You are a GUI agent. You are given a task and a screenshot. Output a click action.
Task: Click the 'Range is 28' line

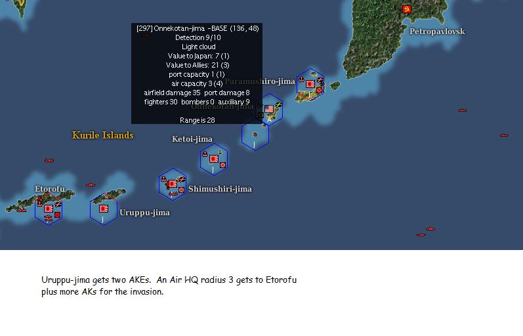click(197, 120)
